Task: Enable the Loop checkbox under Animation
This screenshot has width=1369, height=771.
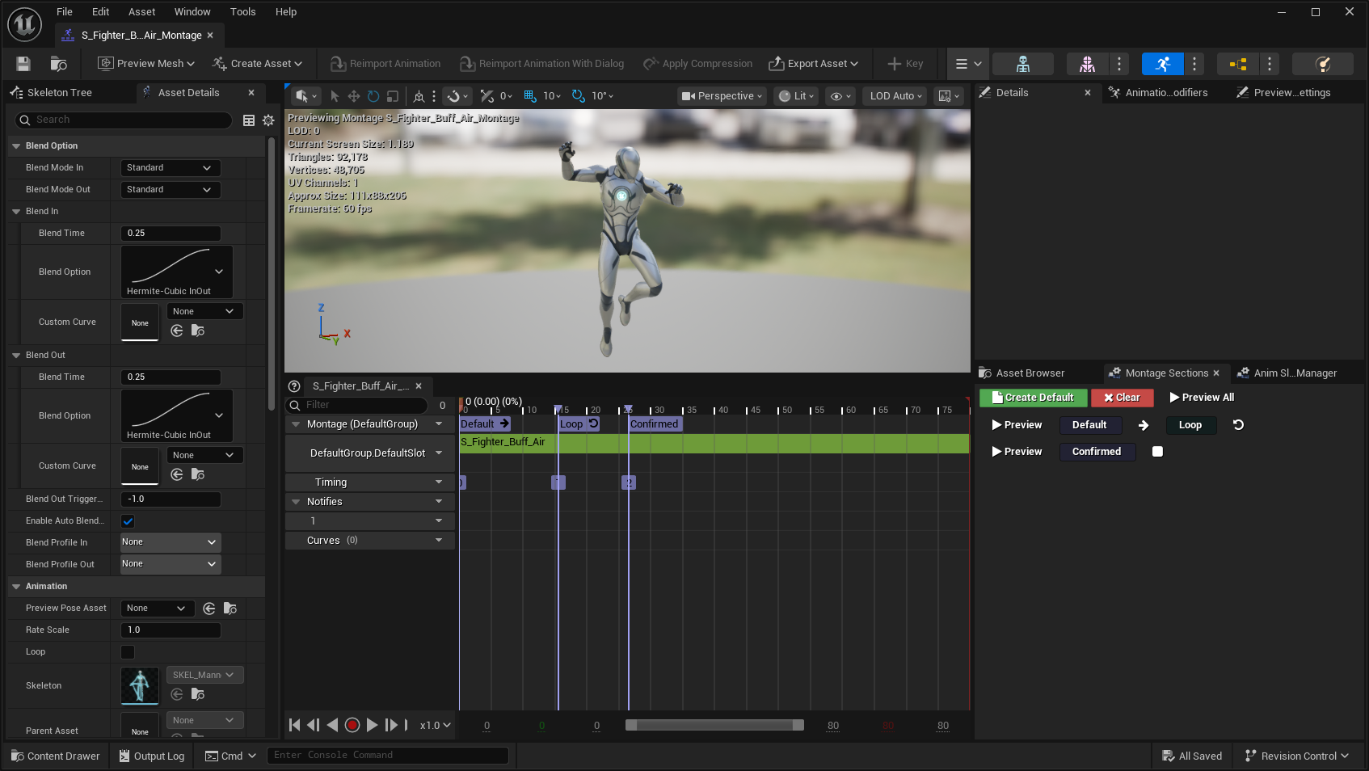Action: point(128,652)
